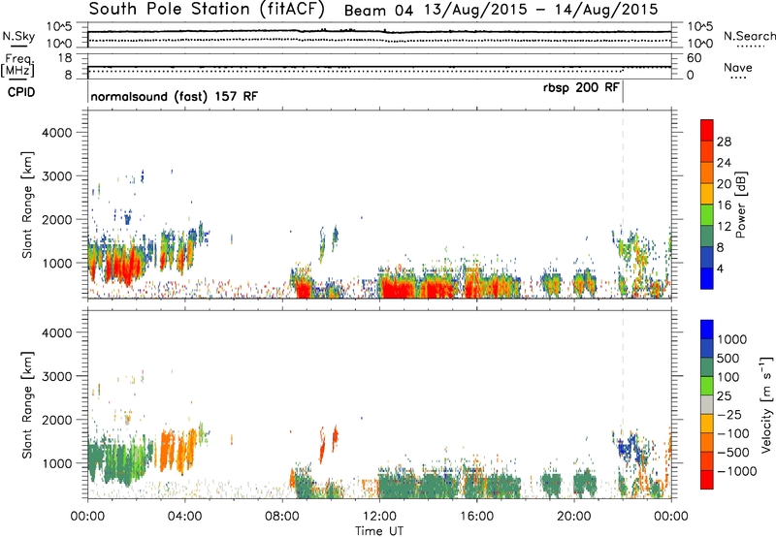Viewport: 776px width, 537px height.
Task: Click the 60 tick on the Nave axis
Action: coord(694,58)
